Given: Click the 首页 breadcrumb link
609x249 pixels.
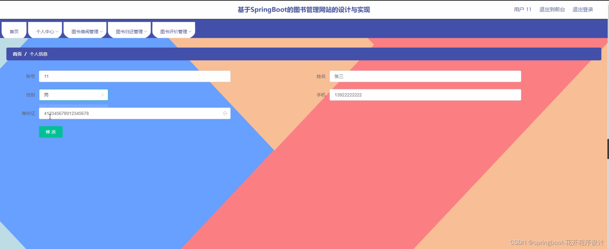Looking at the screenshot, I should (x=17, y=54).
